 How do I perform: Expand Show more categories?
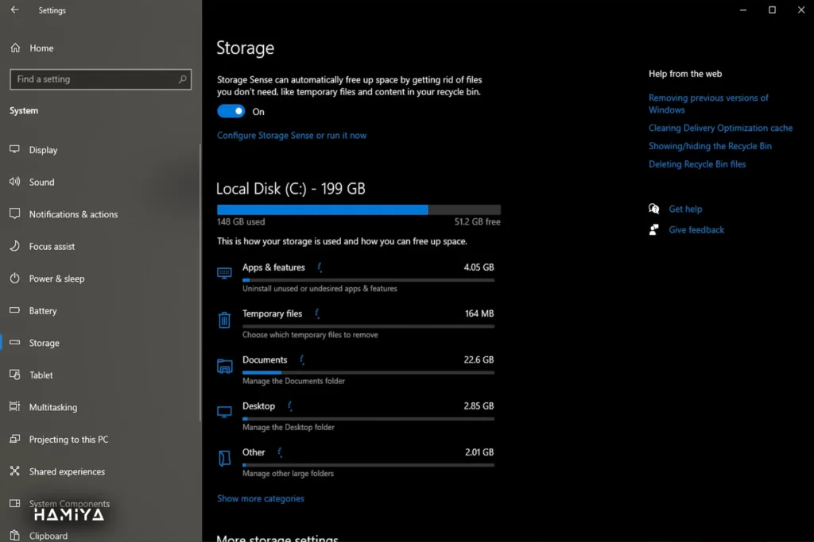point(261,499)
